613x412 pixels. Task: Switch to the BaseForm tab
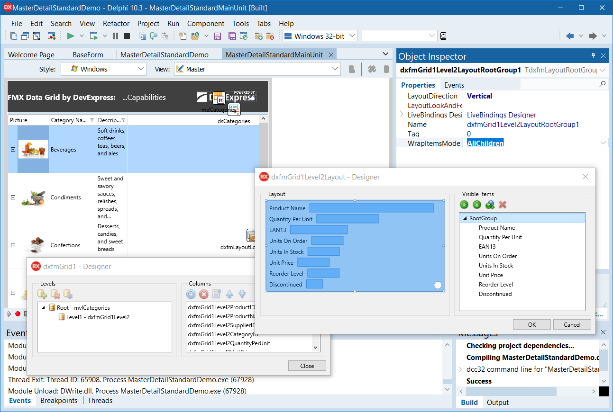click(88, 54)
